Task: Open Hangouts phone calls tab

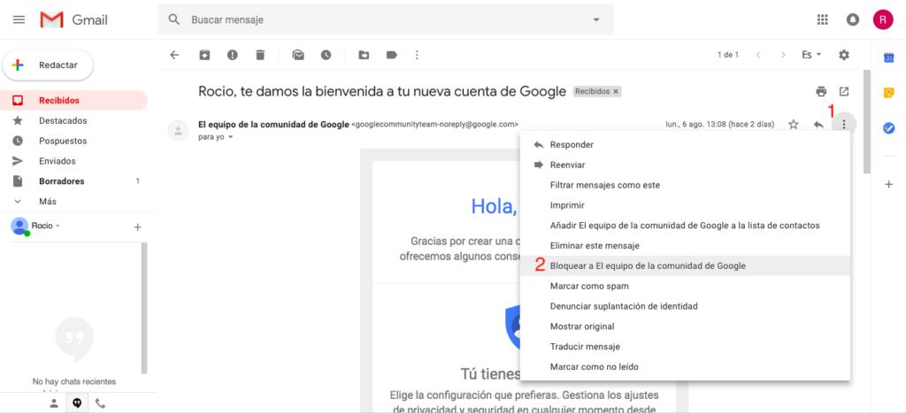Action: click(101, 403)
